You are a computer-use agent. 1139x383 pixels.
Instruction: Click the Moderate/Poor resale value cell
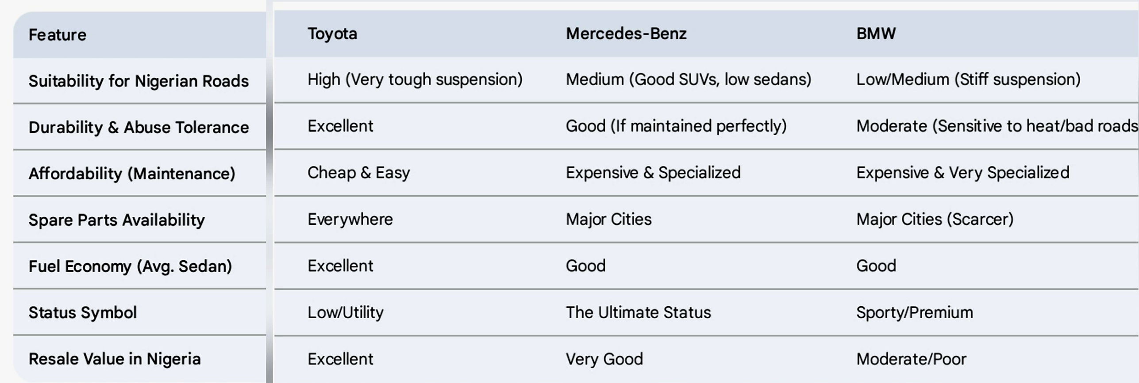coord(911,359)
